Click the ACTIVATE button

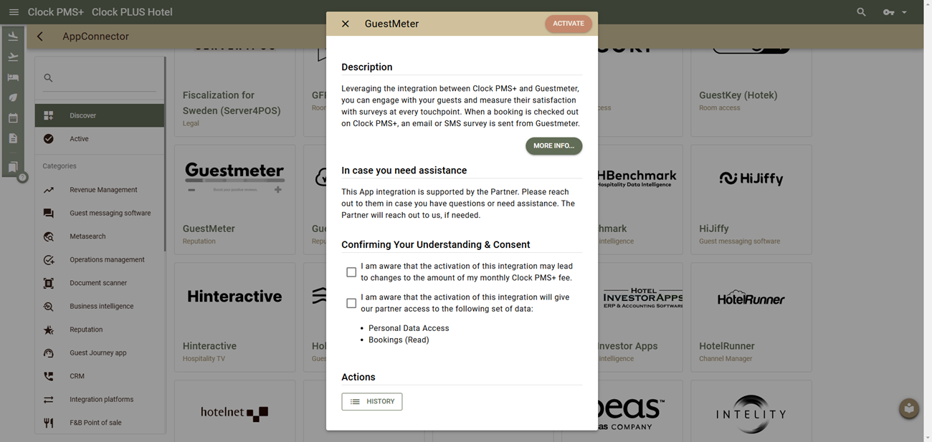[569, 24]
